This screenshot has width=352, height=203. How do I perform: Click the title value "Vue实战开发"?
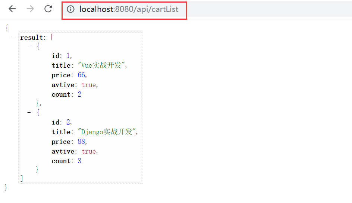[101, 65]
